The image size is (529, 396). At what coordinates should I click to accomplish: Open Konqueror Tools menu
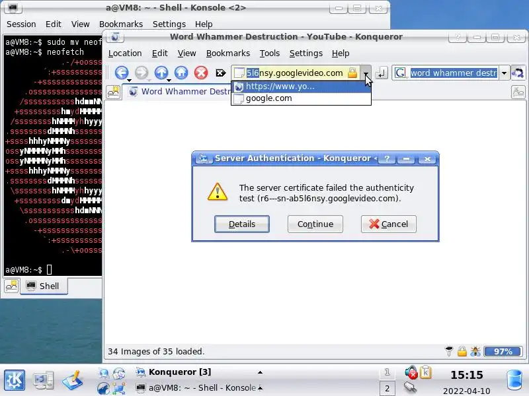pos(270,53)
